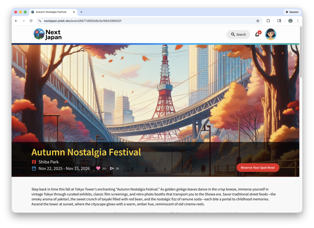Open the browser extensions puzzle icon
The height and width of the screenshot is (228, 314).
[x=268, y=21]
